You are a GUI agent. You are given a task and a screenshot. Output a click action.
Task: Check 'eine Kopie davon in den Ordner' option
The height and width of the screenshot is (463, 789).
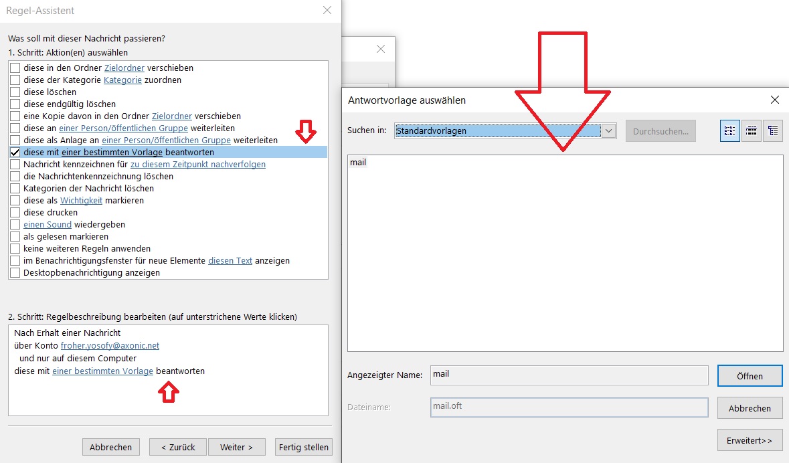point(15,116)
